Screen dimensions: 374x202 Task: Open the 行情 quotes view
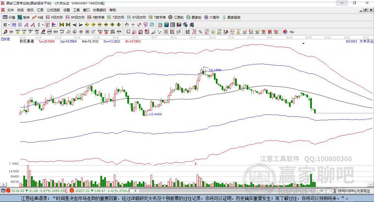click(x=9, y=18)
